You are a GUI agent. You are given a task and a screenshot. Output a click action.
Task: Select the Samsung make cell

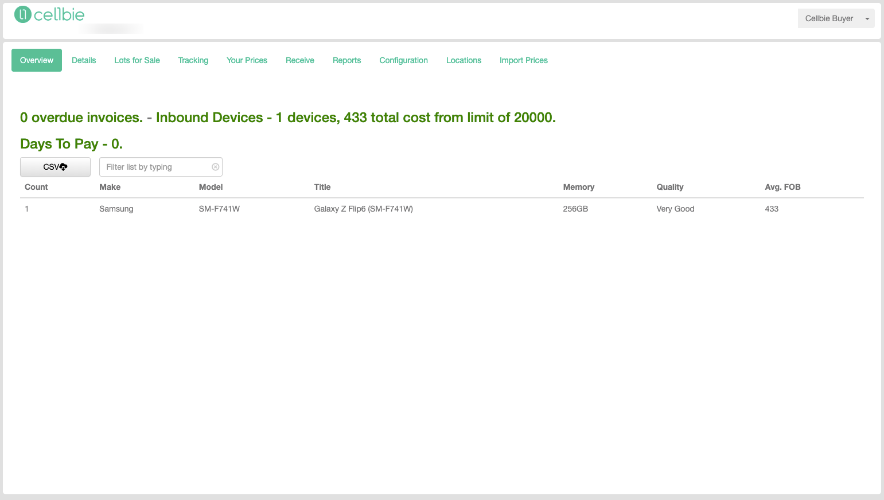[116, 209]
